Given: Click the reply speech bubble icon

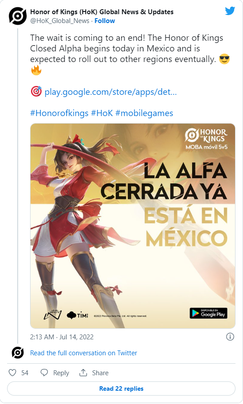Looking at the screenshot, I should [x=44, y=373].
